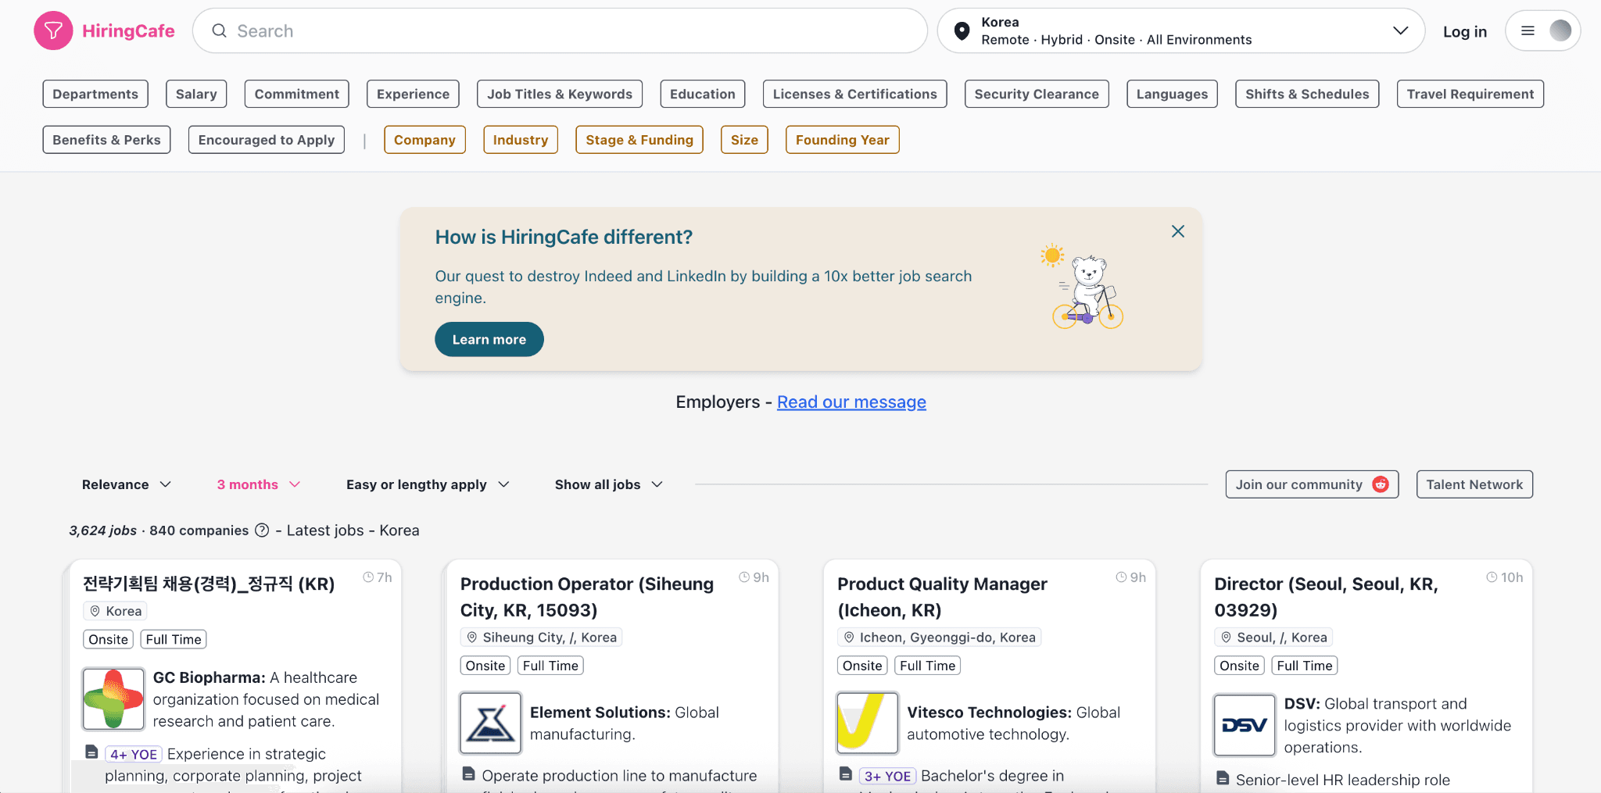Click the pin icon next to Siheung City
This screenshot has width=1601, height=793.
472,638
